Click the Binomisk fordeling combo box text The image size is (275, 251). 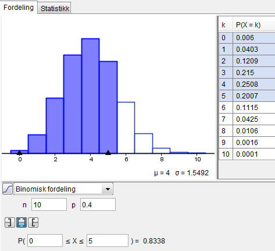click(x=45, y=189)
